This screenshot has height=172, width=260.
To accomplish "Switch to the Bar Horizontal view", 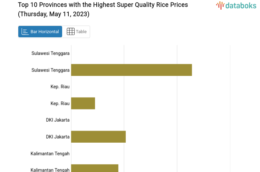I will coord(40,31).
